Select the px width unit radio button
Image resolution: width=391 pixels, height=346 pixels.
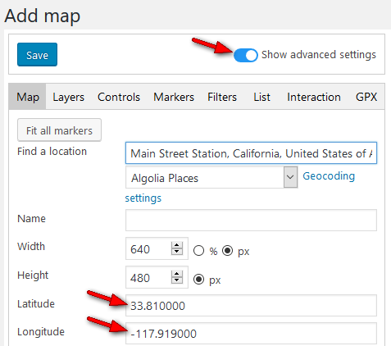[x=227, y=250]
